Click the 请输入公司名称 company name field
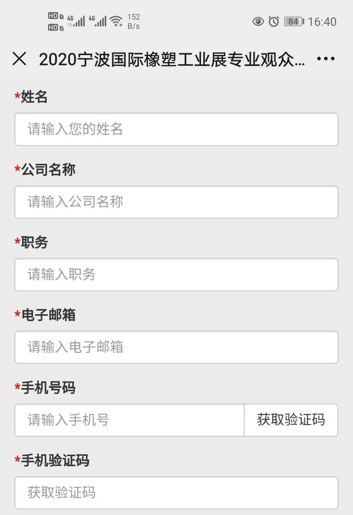The width and height of the screenshot is (353, 515). (x=176, y=202)
